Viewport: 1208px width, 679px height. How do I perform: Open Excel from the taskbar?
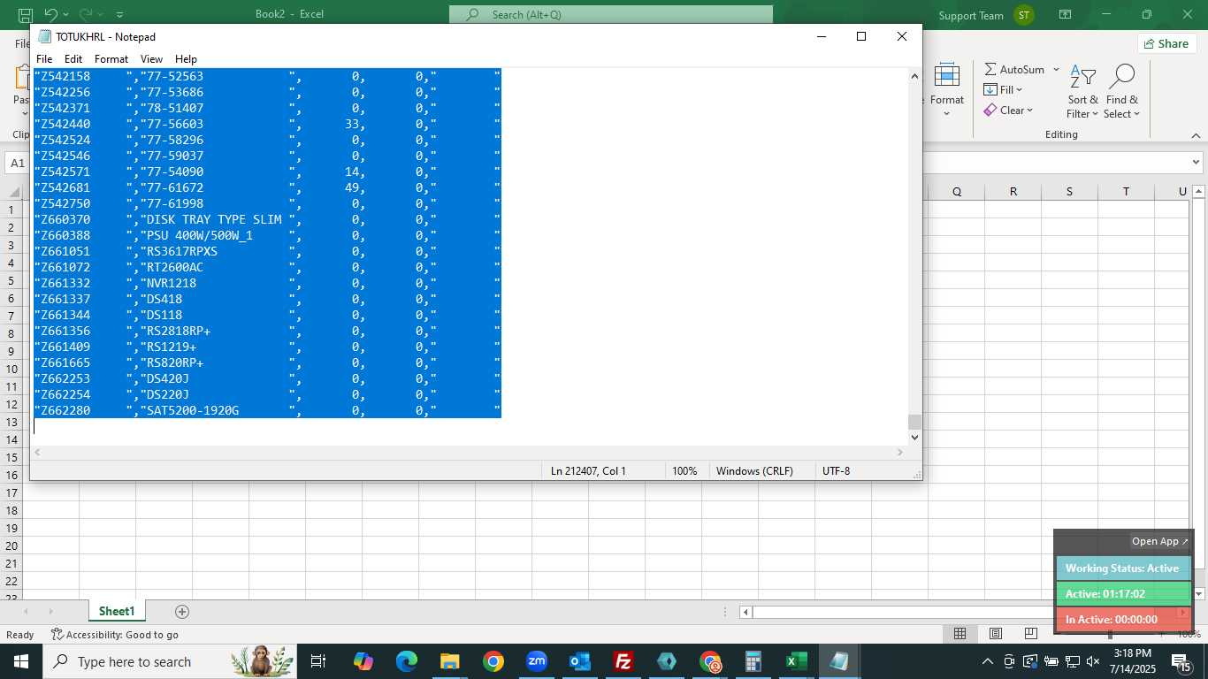coord(797,661)
